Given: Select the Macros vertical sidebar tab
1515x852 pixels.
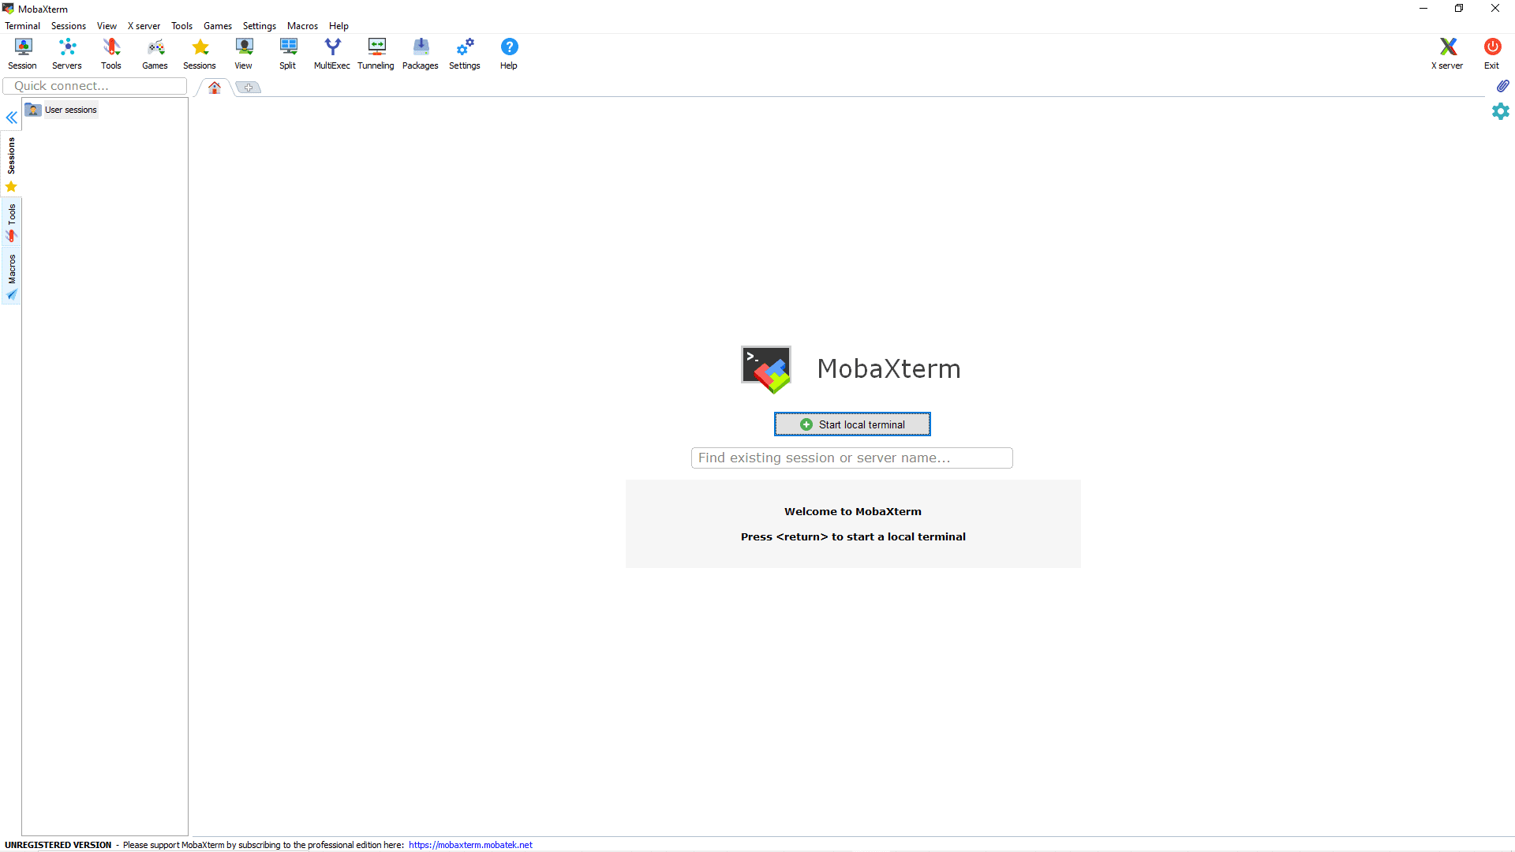Looking at the screenshot, I should tap(11, 277).
